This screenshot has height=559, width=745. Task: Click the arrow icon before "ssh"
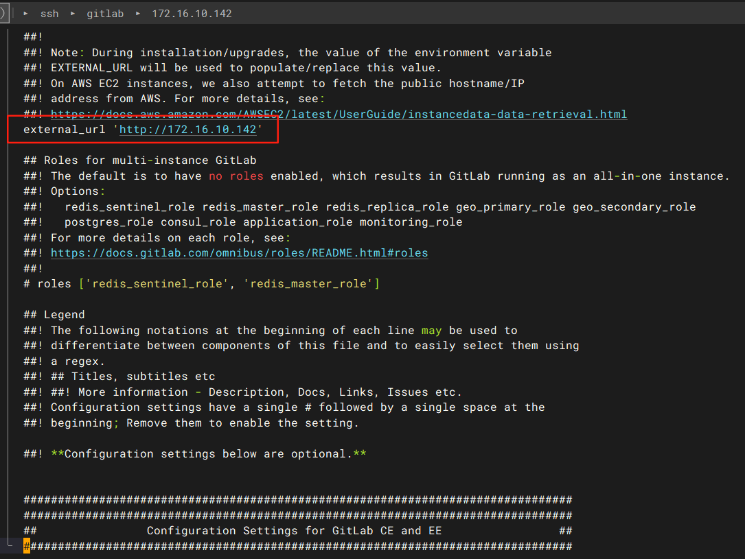(25, 14)
